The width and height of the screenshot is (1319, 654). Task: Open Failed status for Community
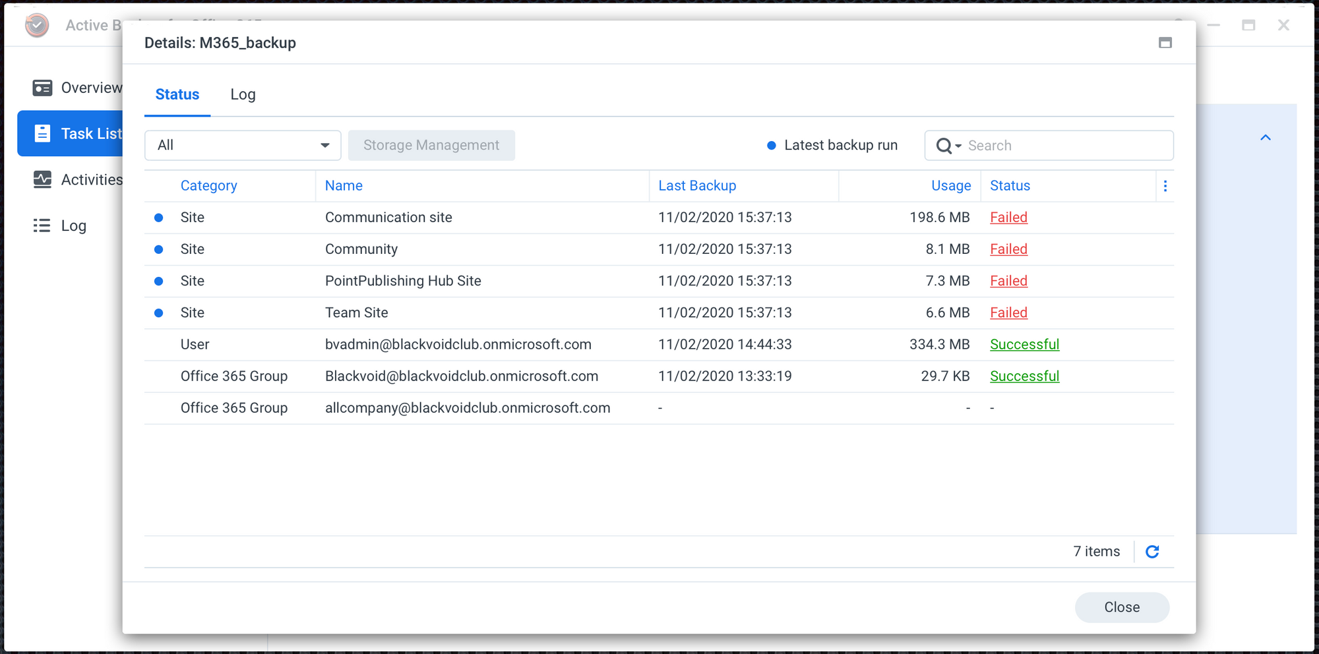tap(1008, 249)
